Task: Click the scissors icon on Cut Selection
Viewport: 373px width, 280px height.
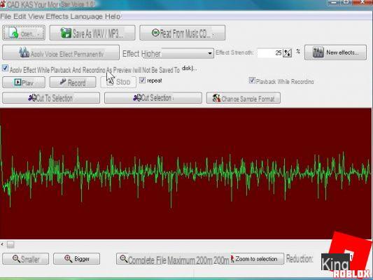Action: 137,97
